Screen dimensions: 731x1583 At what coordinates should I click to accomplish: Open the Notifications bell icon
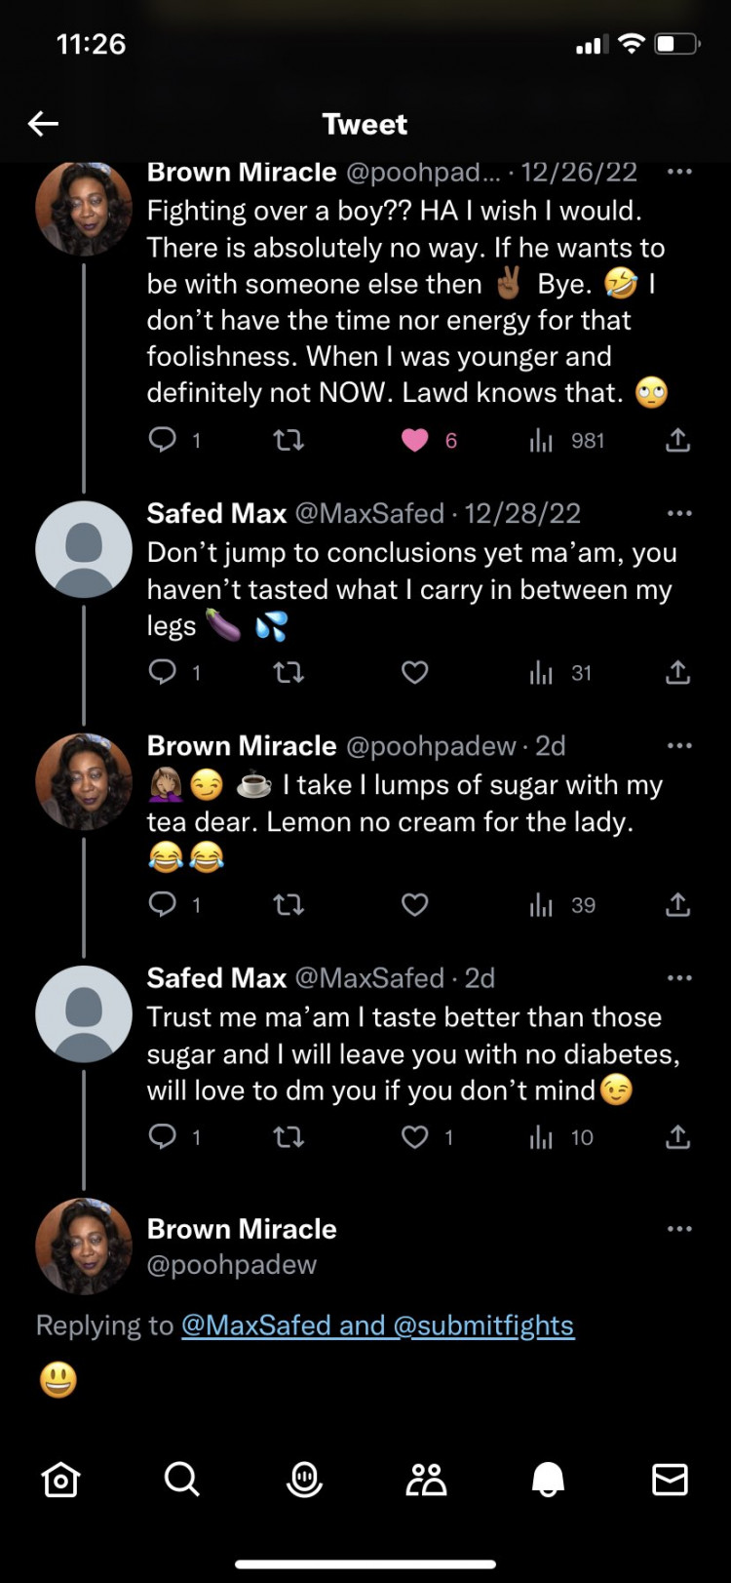548,1480
